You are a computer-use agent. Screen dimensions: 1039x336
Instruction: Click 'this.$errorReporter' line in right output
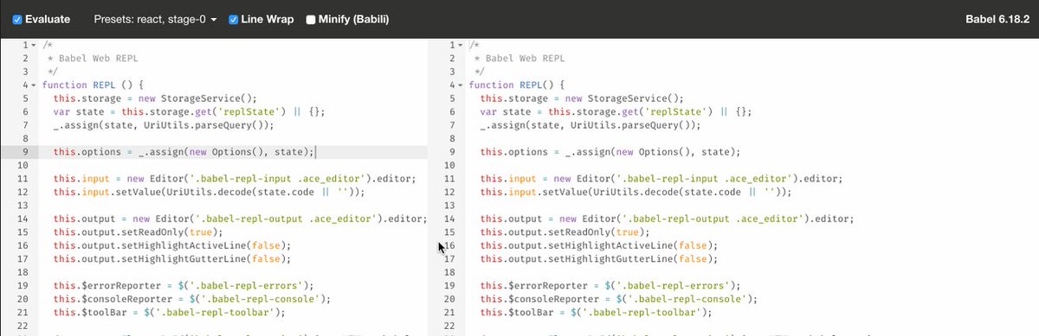coord(610,286)
